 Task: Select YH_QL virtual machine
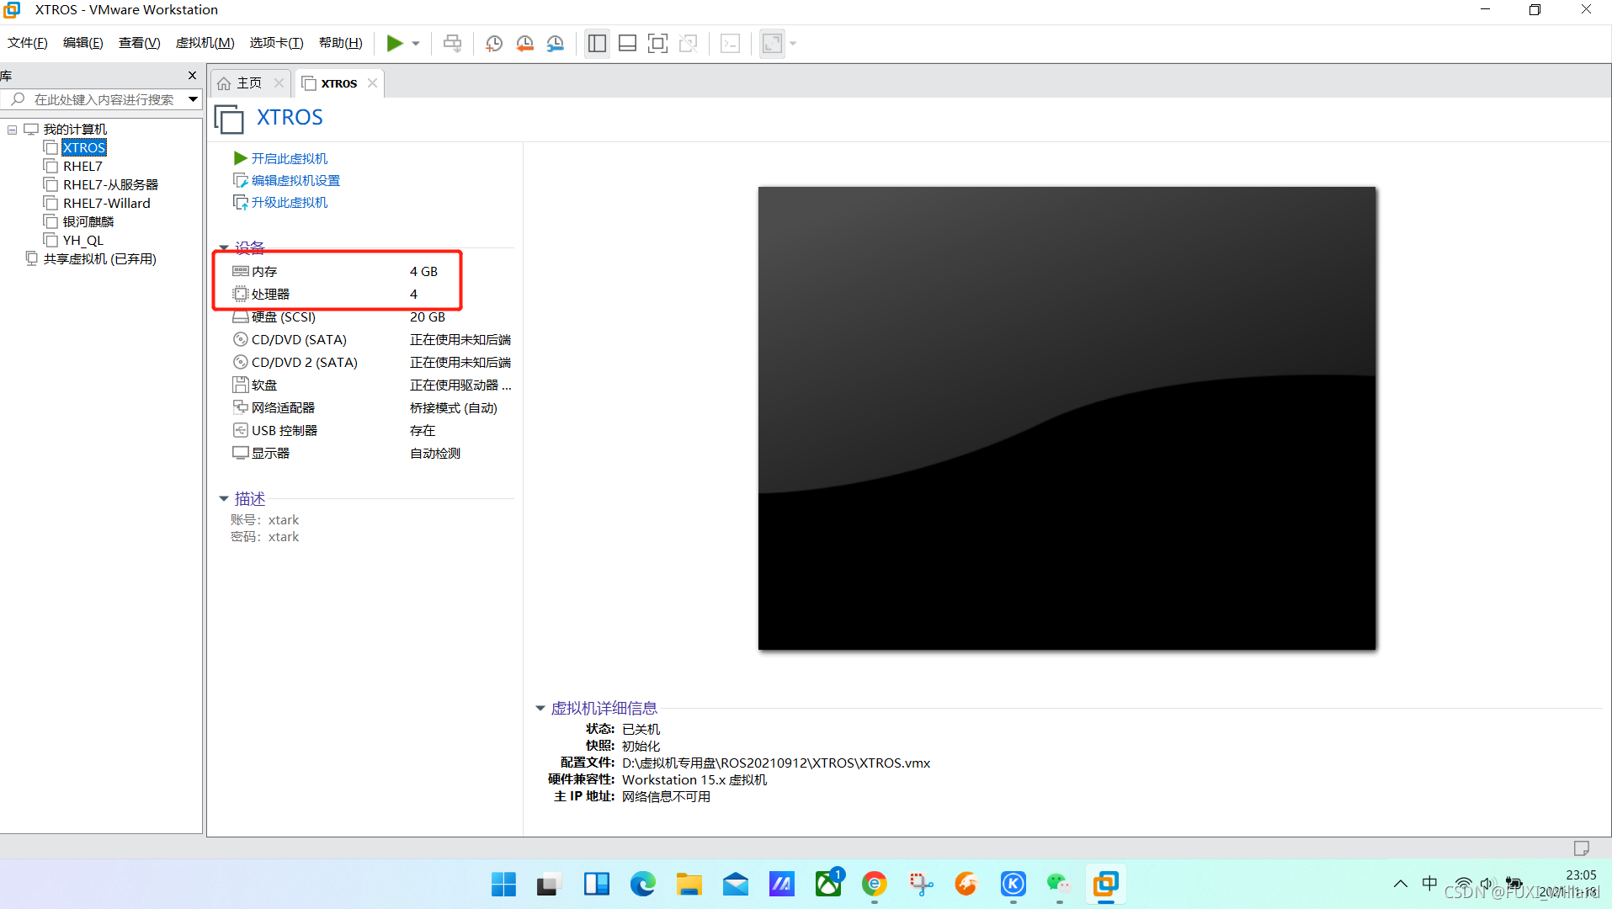click(83, 240)
